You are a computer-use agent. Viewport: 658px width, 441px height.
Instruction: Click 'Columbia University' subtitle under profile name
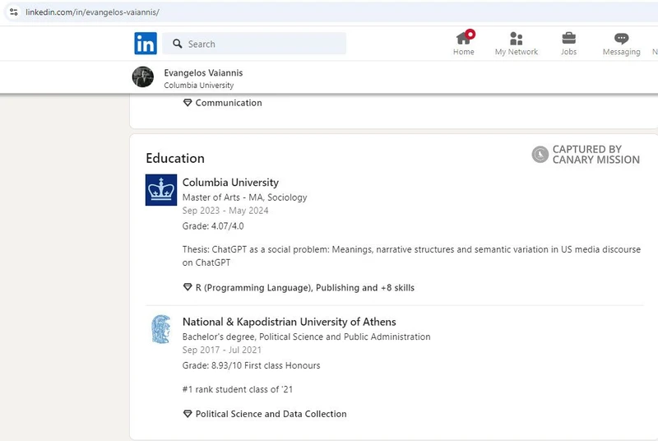point(198,86)
